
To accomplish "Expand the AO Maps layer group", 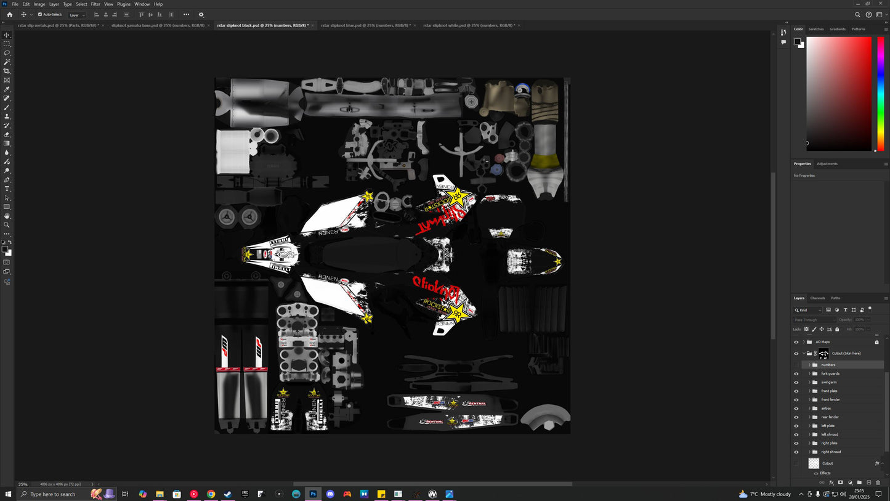I will [x=804, y=342].
